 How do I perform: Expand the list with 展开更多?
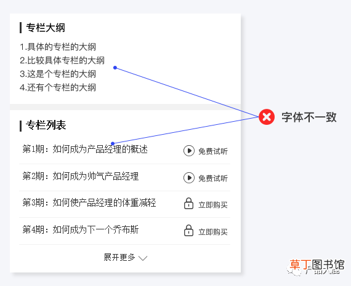click(x=119, y=257)
